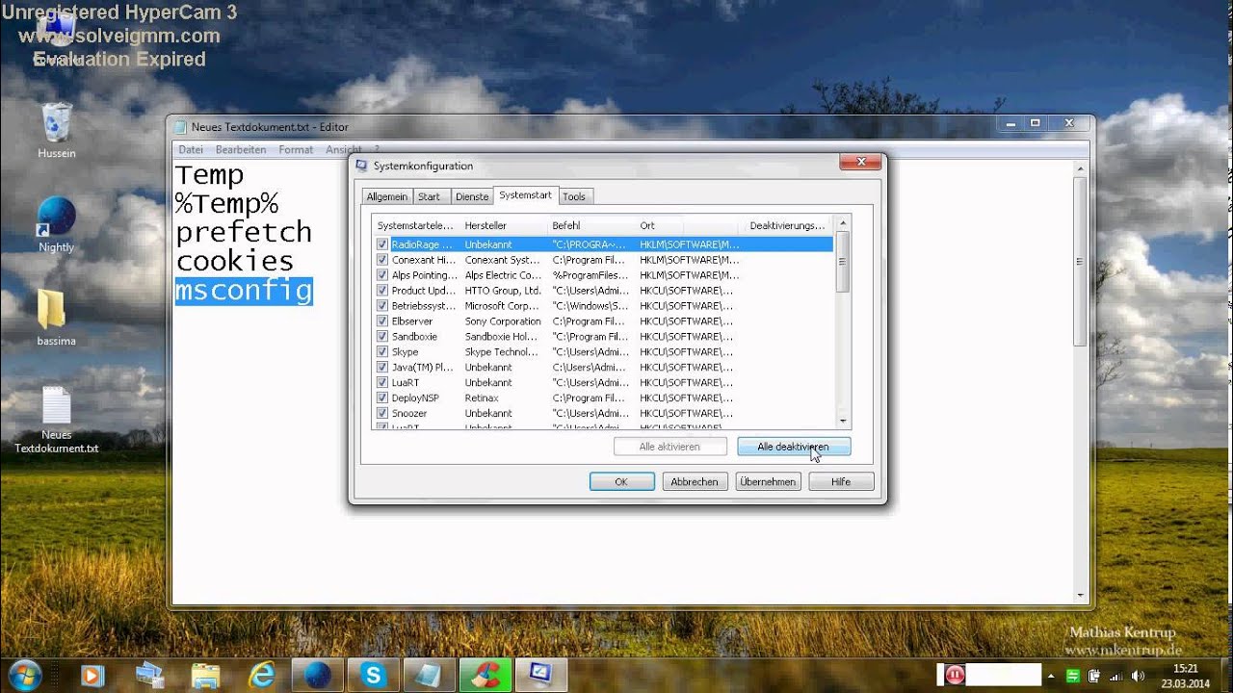Toggle the Alps Pointing startup checkbox
1233x693 pixels.
[x=382, y=275]
